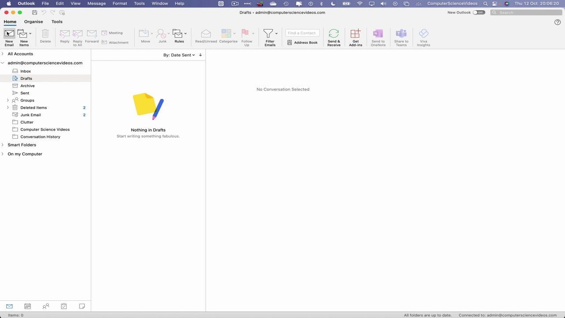Switch to the Organise ribbon tab
This screenshot has height=318, width=565.
coord(34,22)
